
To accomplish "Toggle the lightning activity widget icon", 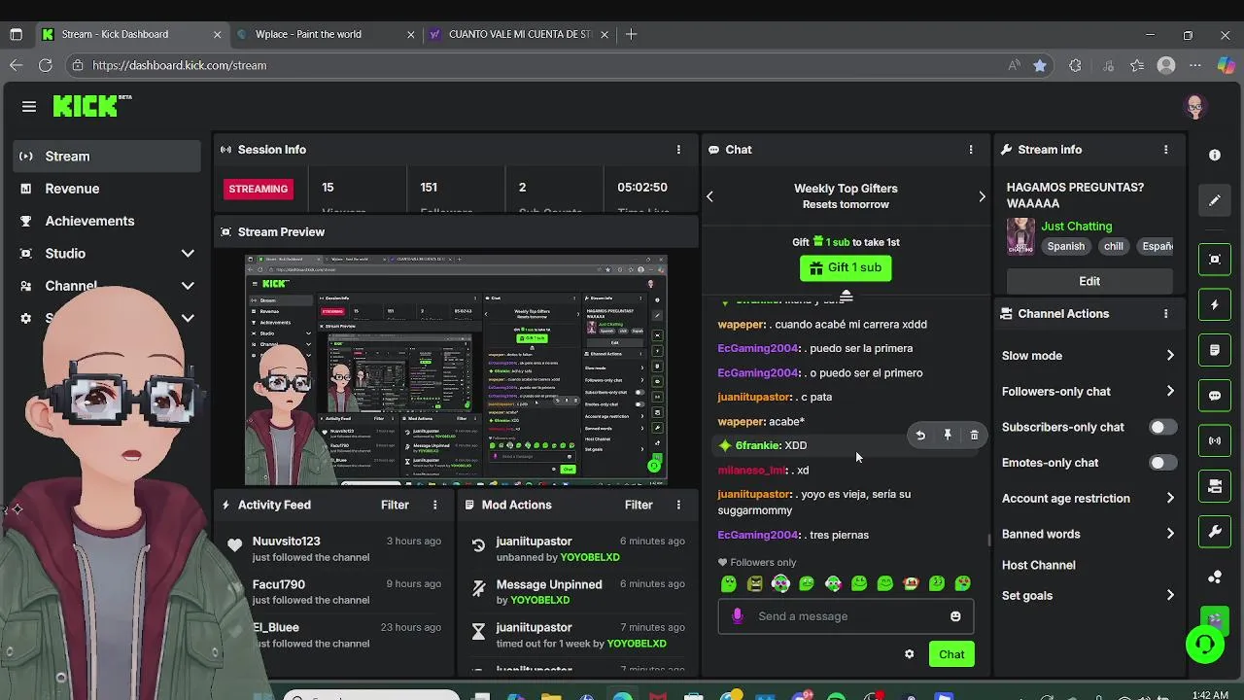I will 1215,304.
